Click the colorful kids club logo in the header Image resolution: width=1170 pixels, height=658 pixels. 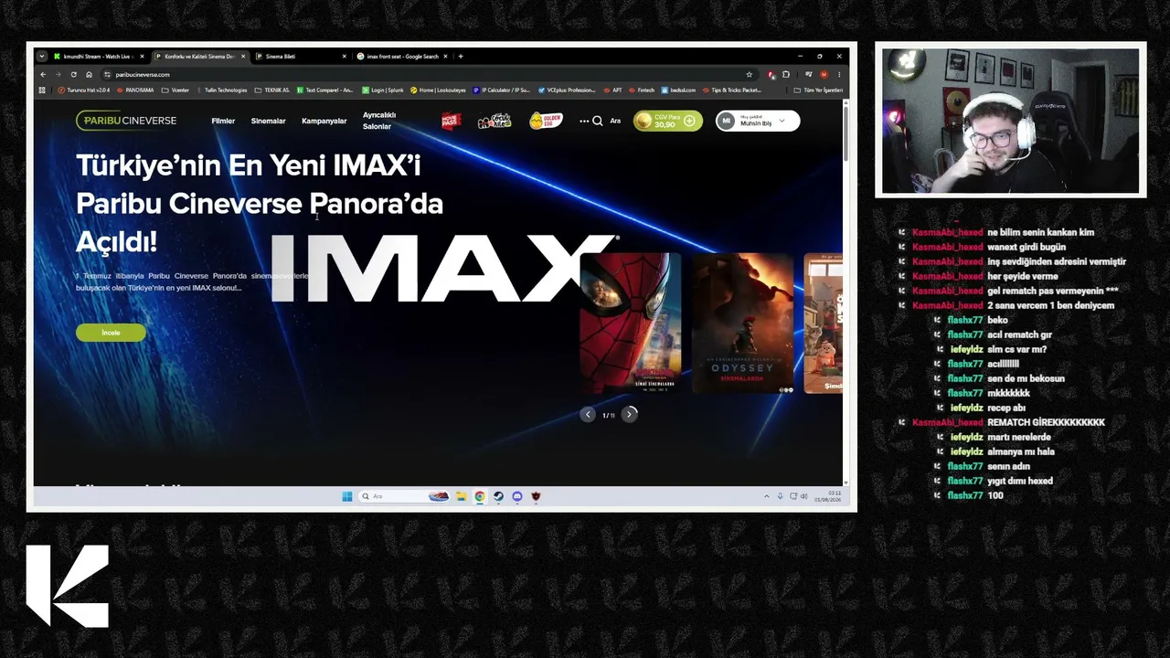point(495,121)
